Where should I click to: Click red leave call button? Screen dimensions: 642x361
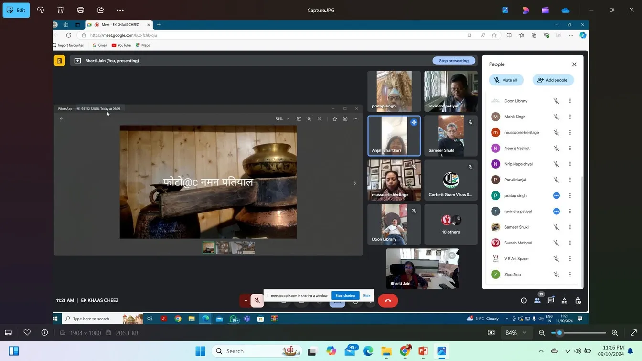tap(388, 300)
